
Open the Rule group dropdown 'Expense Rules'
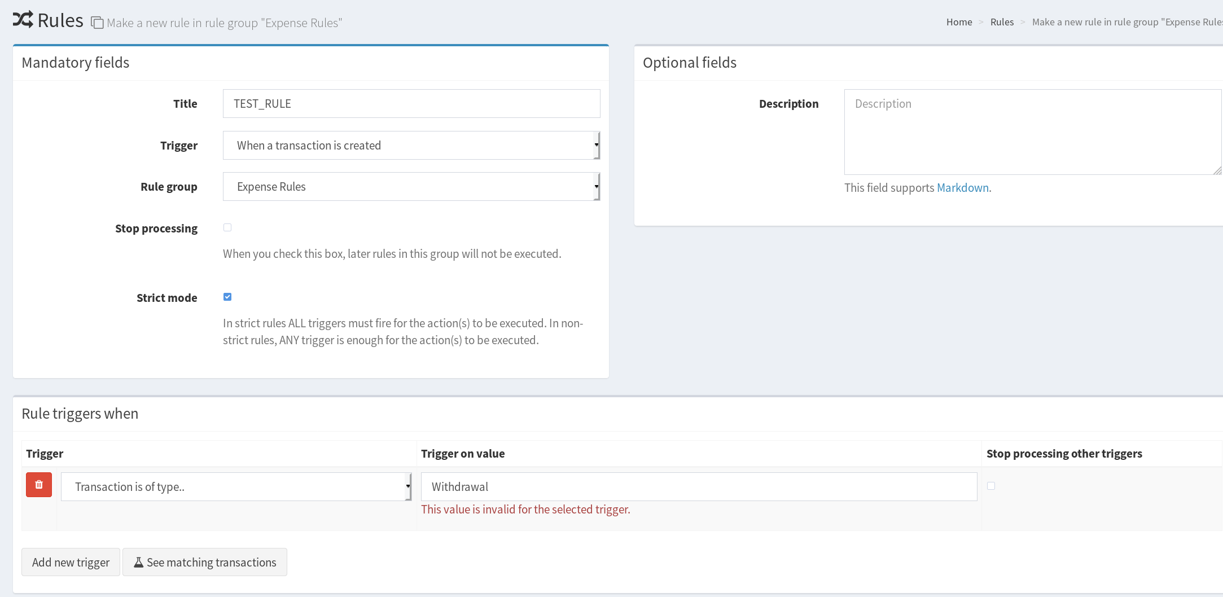click(411, 186)
